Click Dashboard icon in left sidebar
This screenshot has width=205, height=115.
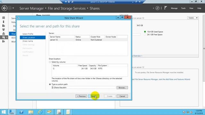[x=4, y=18]
